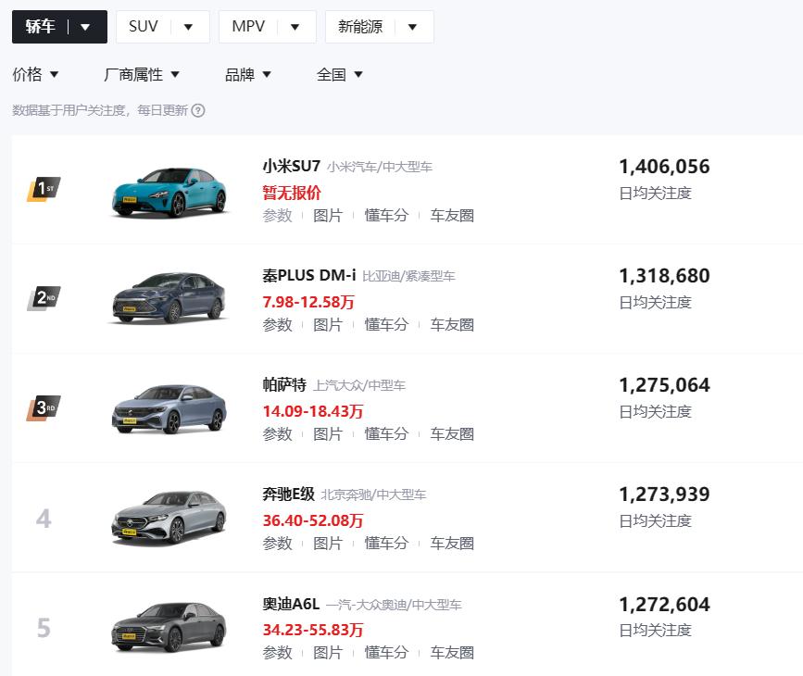This screenshot has height=676, width=803.
Task: Click the 帕萨特 model name
Action: [x=284, y=385]
